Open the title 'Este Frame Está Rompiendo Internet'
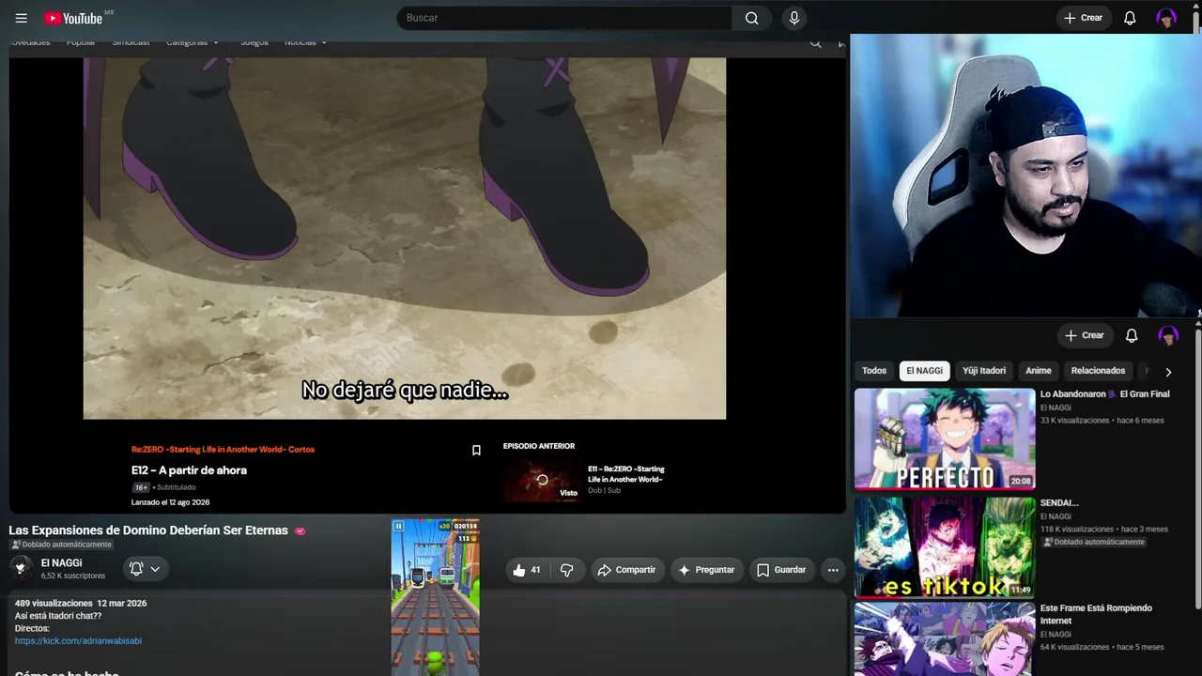The width and height of the screenshot is (1202, 676). coord(1096,614)
